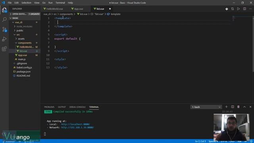Collapse the components folder
The width and height of the screenshot is (254, 143).
pos(25,43)
